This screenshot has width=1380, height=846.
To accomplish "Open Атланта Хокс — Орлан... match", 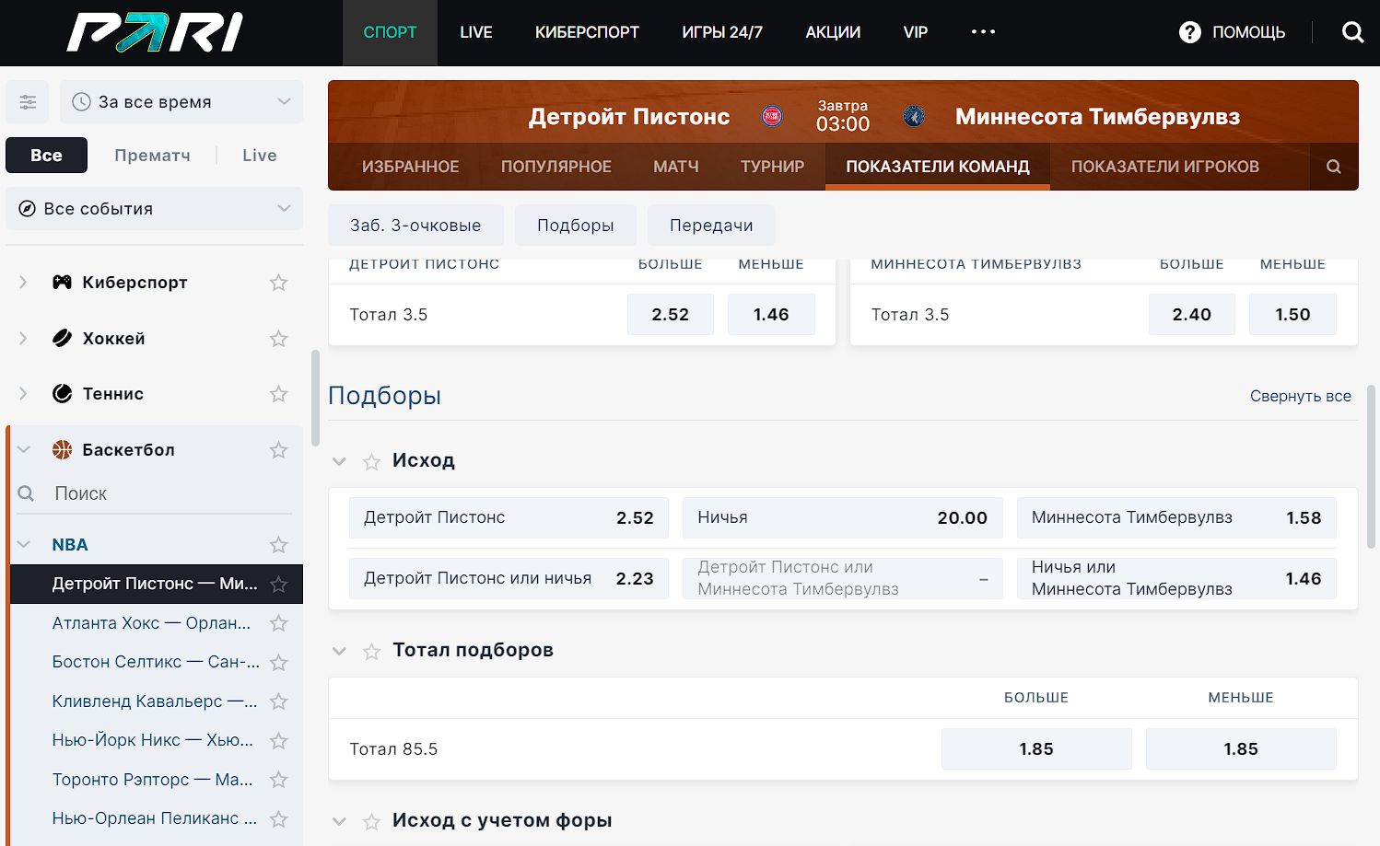I will [x=151, y=623].
